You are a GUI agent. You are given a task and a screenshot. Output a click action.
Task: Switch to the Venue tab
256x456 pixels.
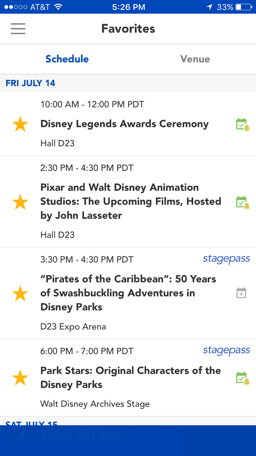195,59
